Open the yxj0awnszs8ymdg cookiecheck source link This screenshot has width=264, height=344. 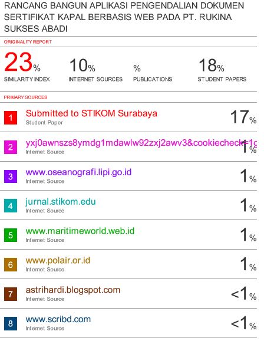[141, 143]
